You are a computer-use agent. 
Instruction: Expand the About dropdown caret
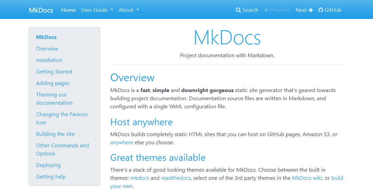137,10
